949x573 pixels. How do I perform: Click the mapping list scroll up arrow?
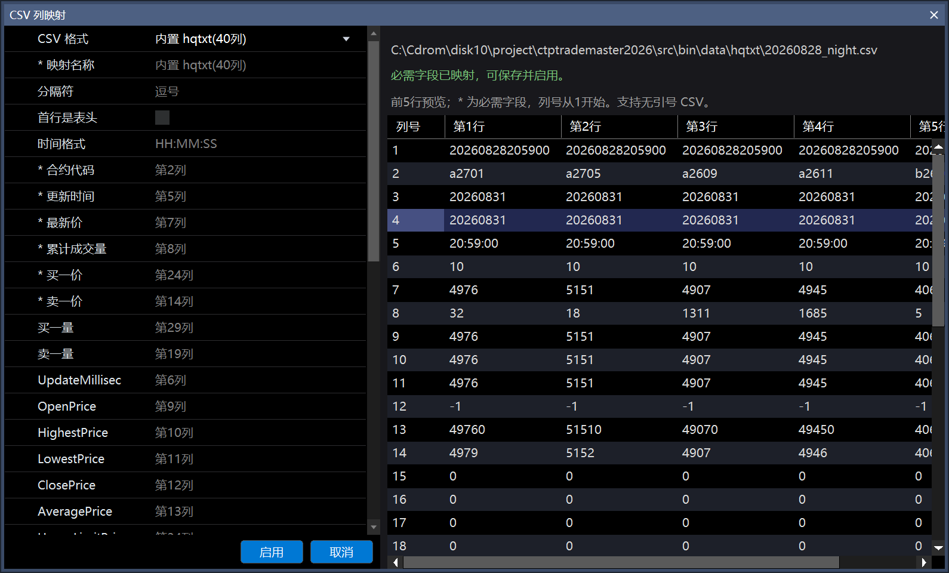click(374, 34)
